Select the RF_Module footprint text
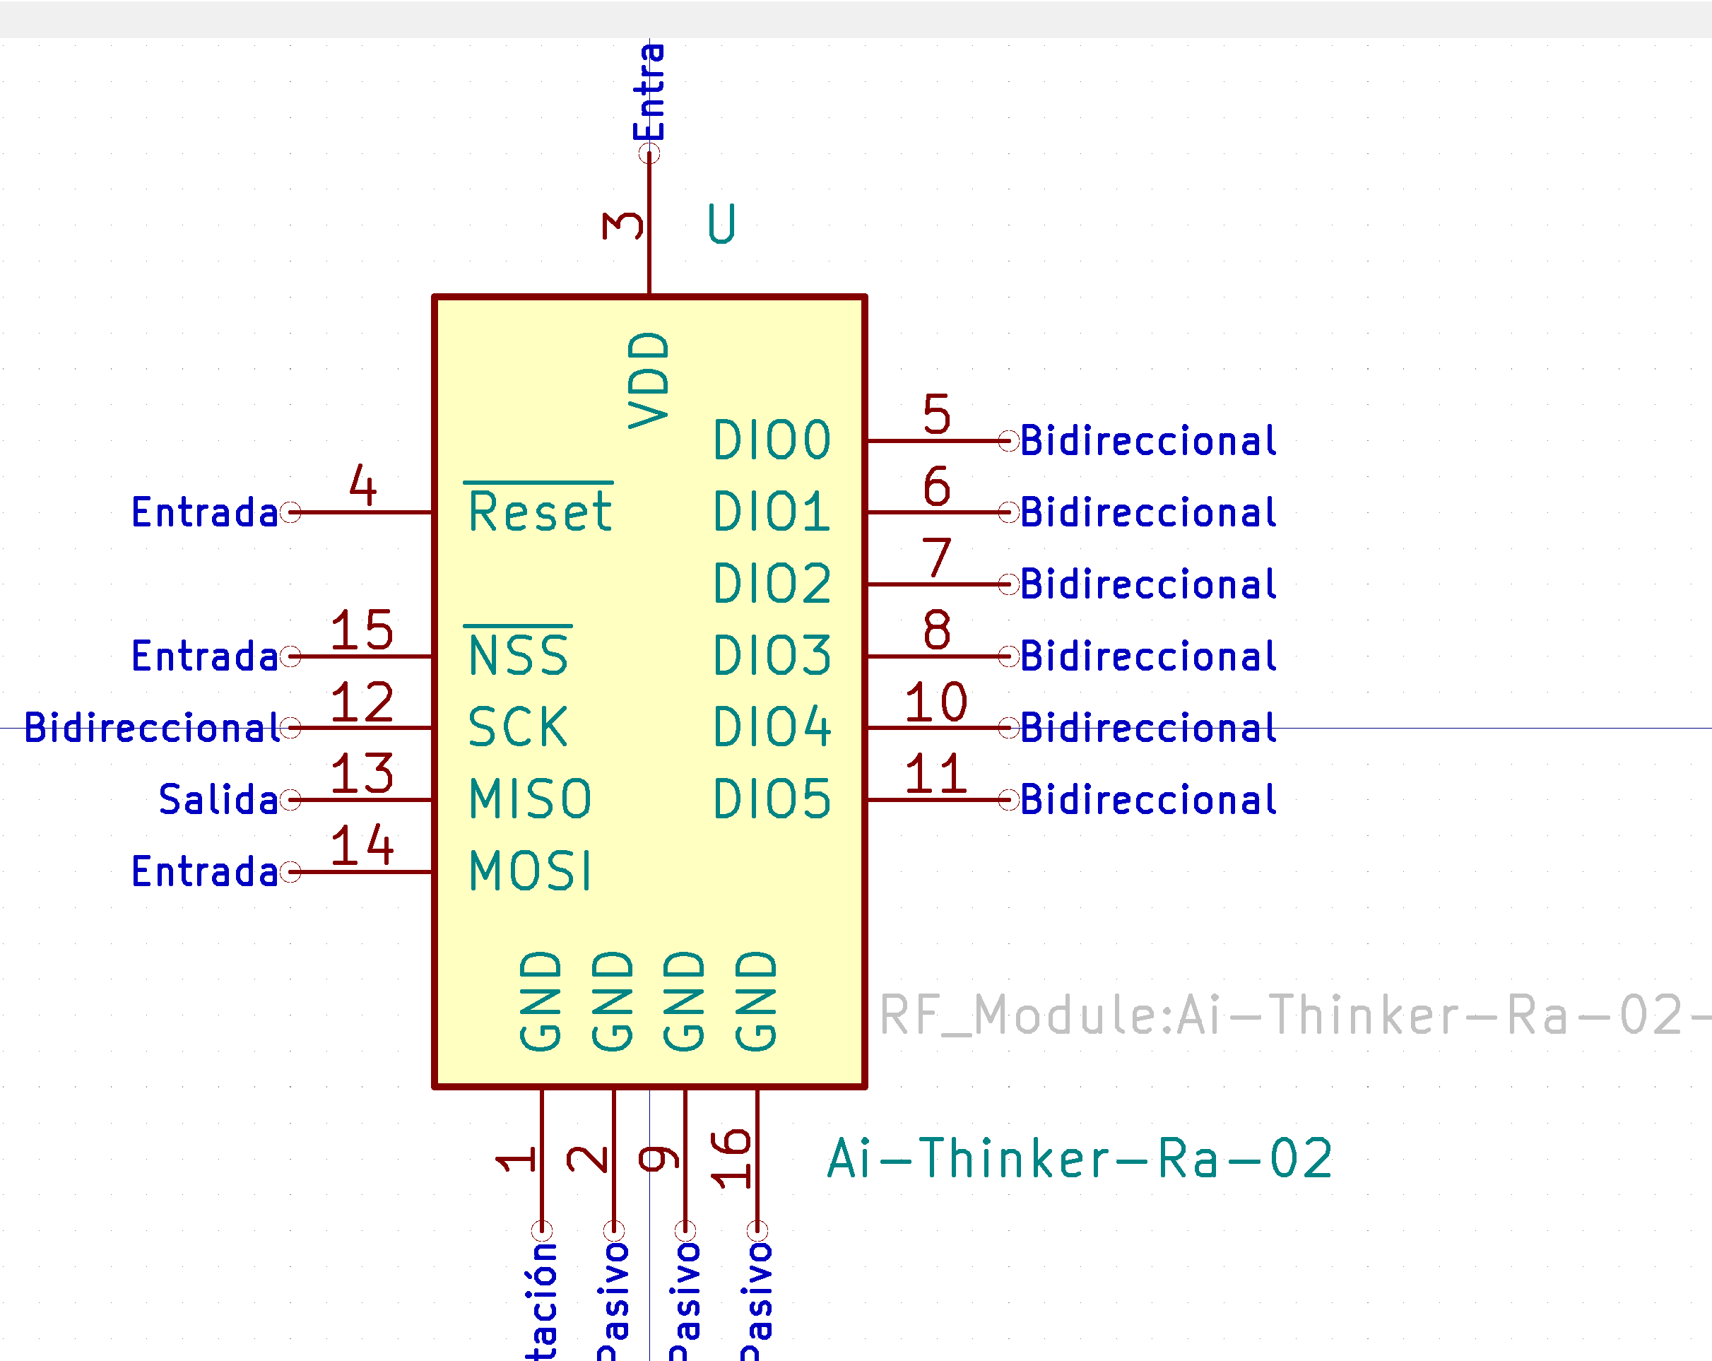This screenshot has height=1361, width=1712. [1294, 1015]
